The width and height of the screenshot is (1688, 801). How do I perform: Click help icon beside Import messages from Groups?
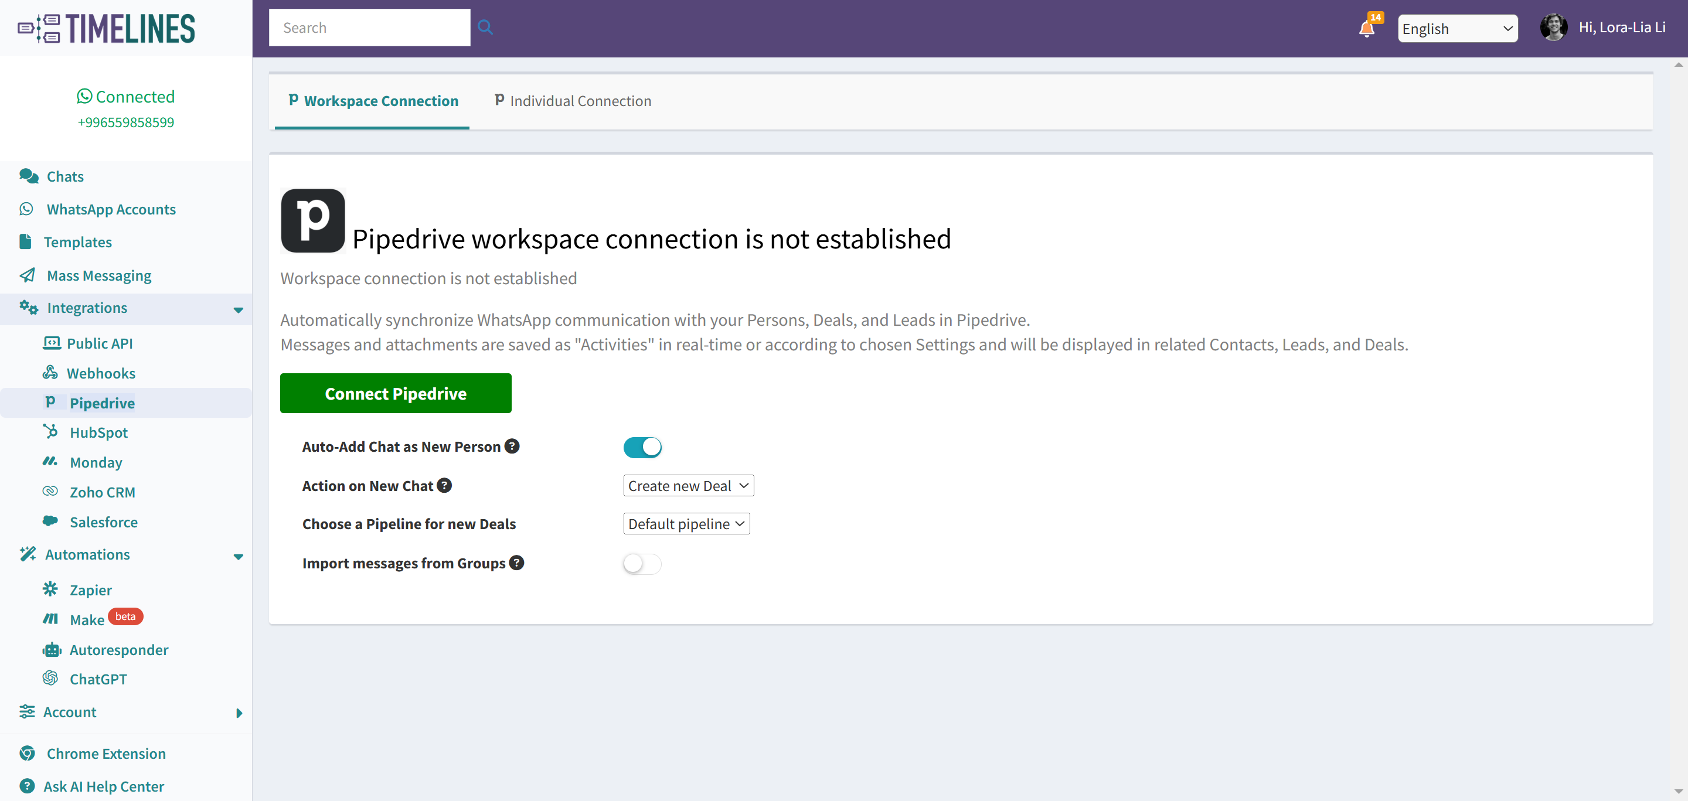click(516, 563)
